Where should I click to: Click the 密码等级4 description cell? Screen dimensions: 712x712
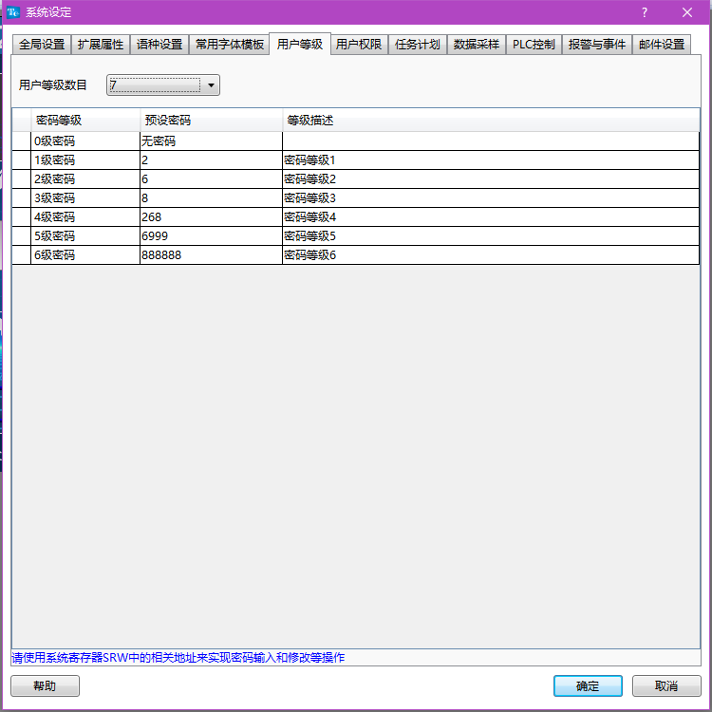[491, 217]
